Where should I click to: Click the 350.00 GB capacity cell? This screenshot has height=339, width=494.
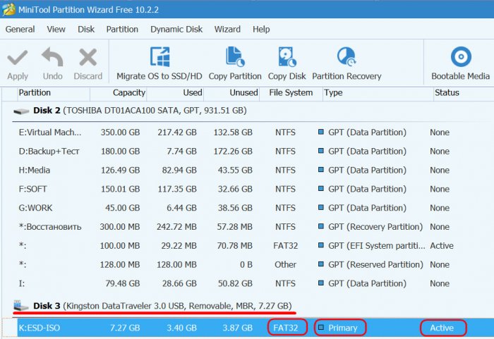(121, 132)
